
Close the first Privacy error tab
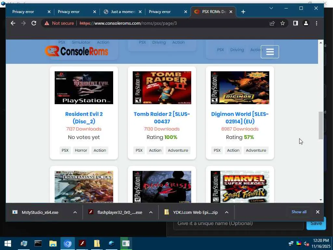[49, 12]
